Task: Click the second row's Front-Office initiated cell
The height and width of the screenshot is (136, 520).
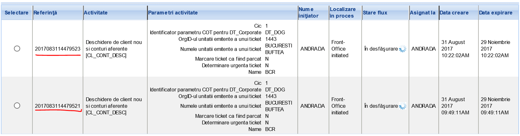Action: point(340,106)
